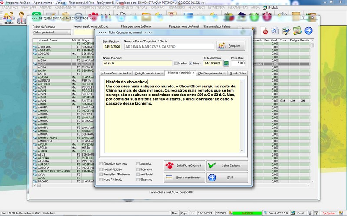This screenshot has width=347, height=216.
Task: Open the Fornece suppliers toolbar icon
Action: (21, 18)
